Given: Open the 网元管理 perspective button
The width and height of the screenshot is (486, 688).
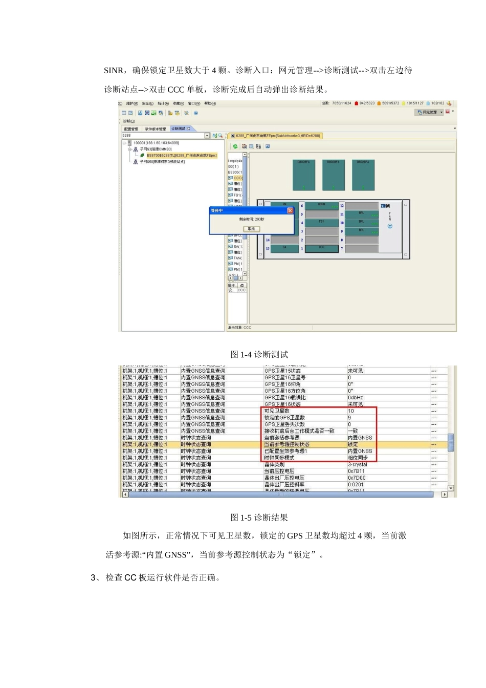Looking at the screenshot, I should coord(429,112).
